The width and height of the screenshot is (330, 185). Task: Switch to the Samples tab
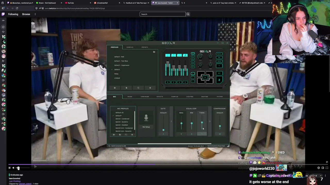coord(130,47)
